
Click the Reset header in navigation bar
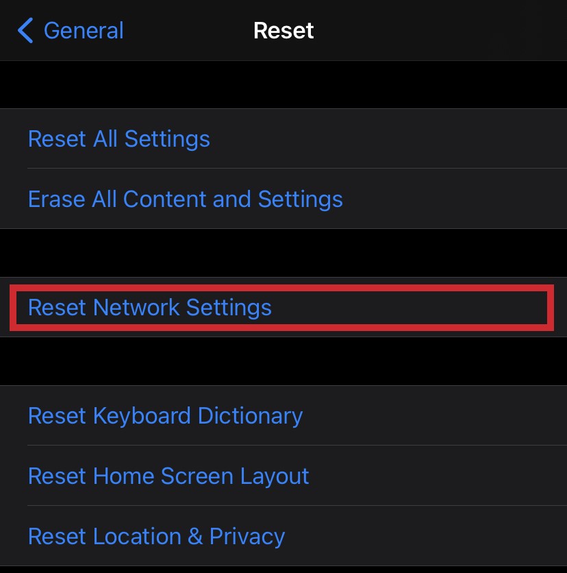point(283,31)
